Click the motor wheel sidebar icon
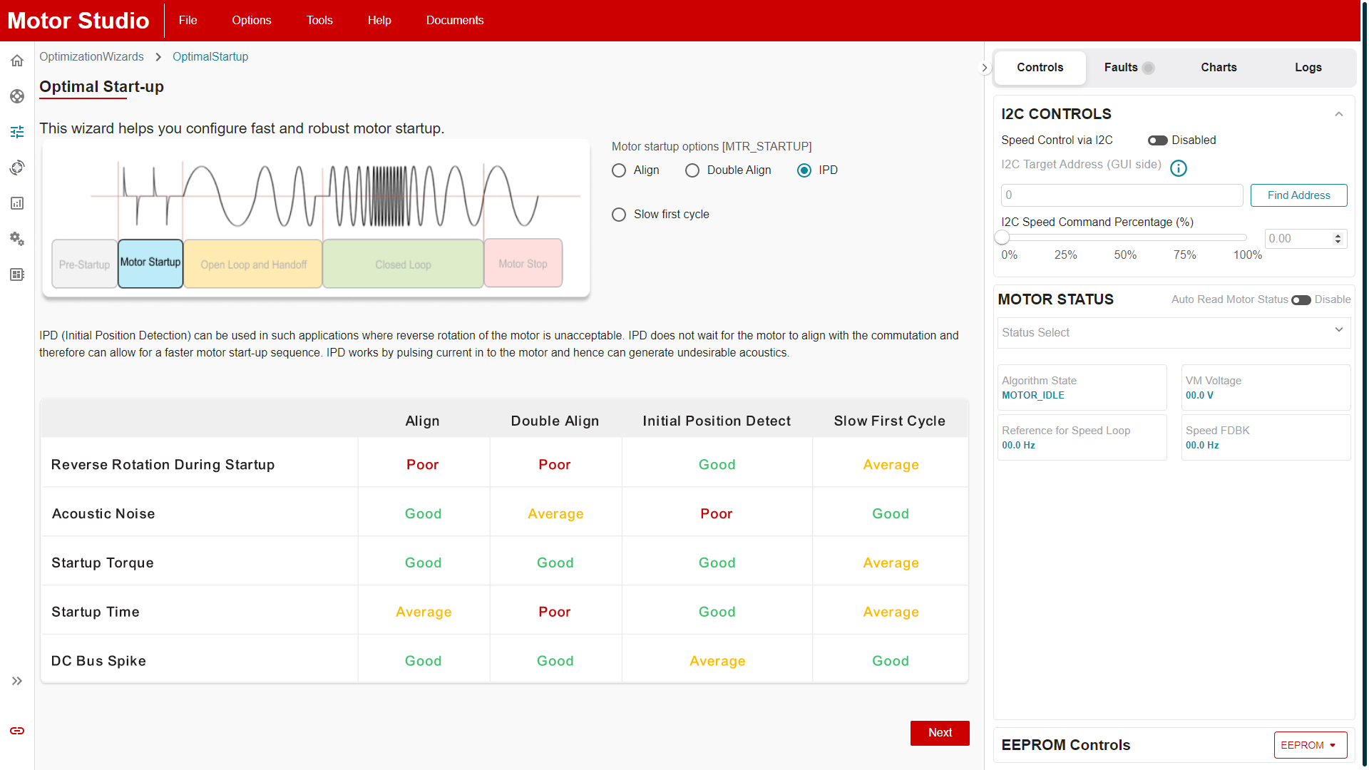 coord(17,96)
